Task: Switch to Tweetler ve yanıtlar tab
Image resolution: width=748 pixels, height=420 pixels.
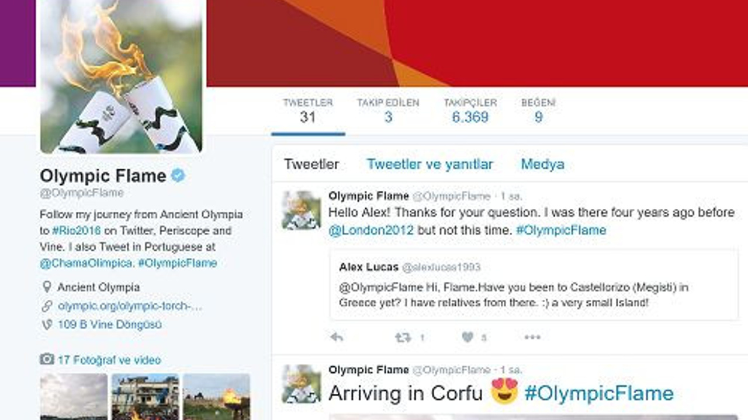Action: click(x=430, y=164)
